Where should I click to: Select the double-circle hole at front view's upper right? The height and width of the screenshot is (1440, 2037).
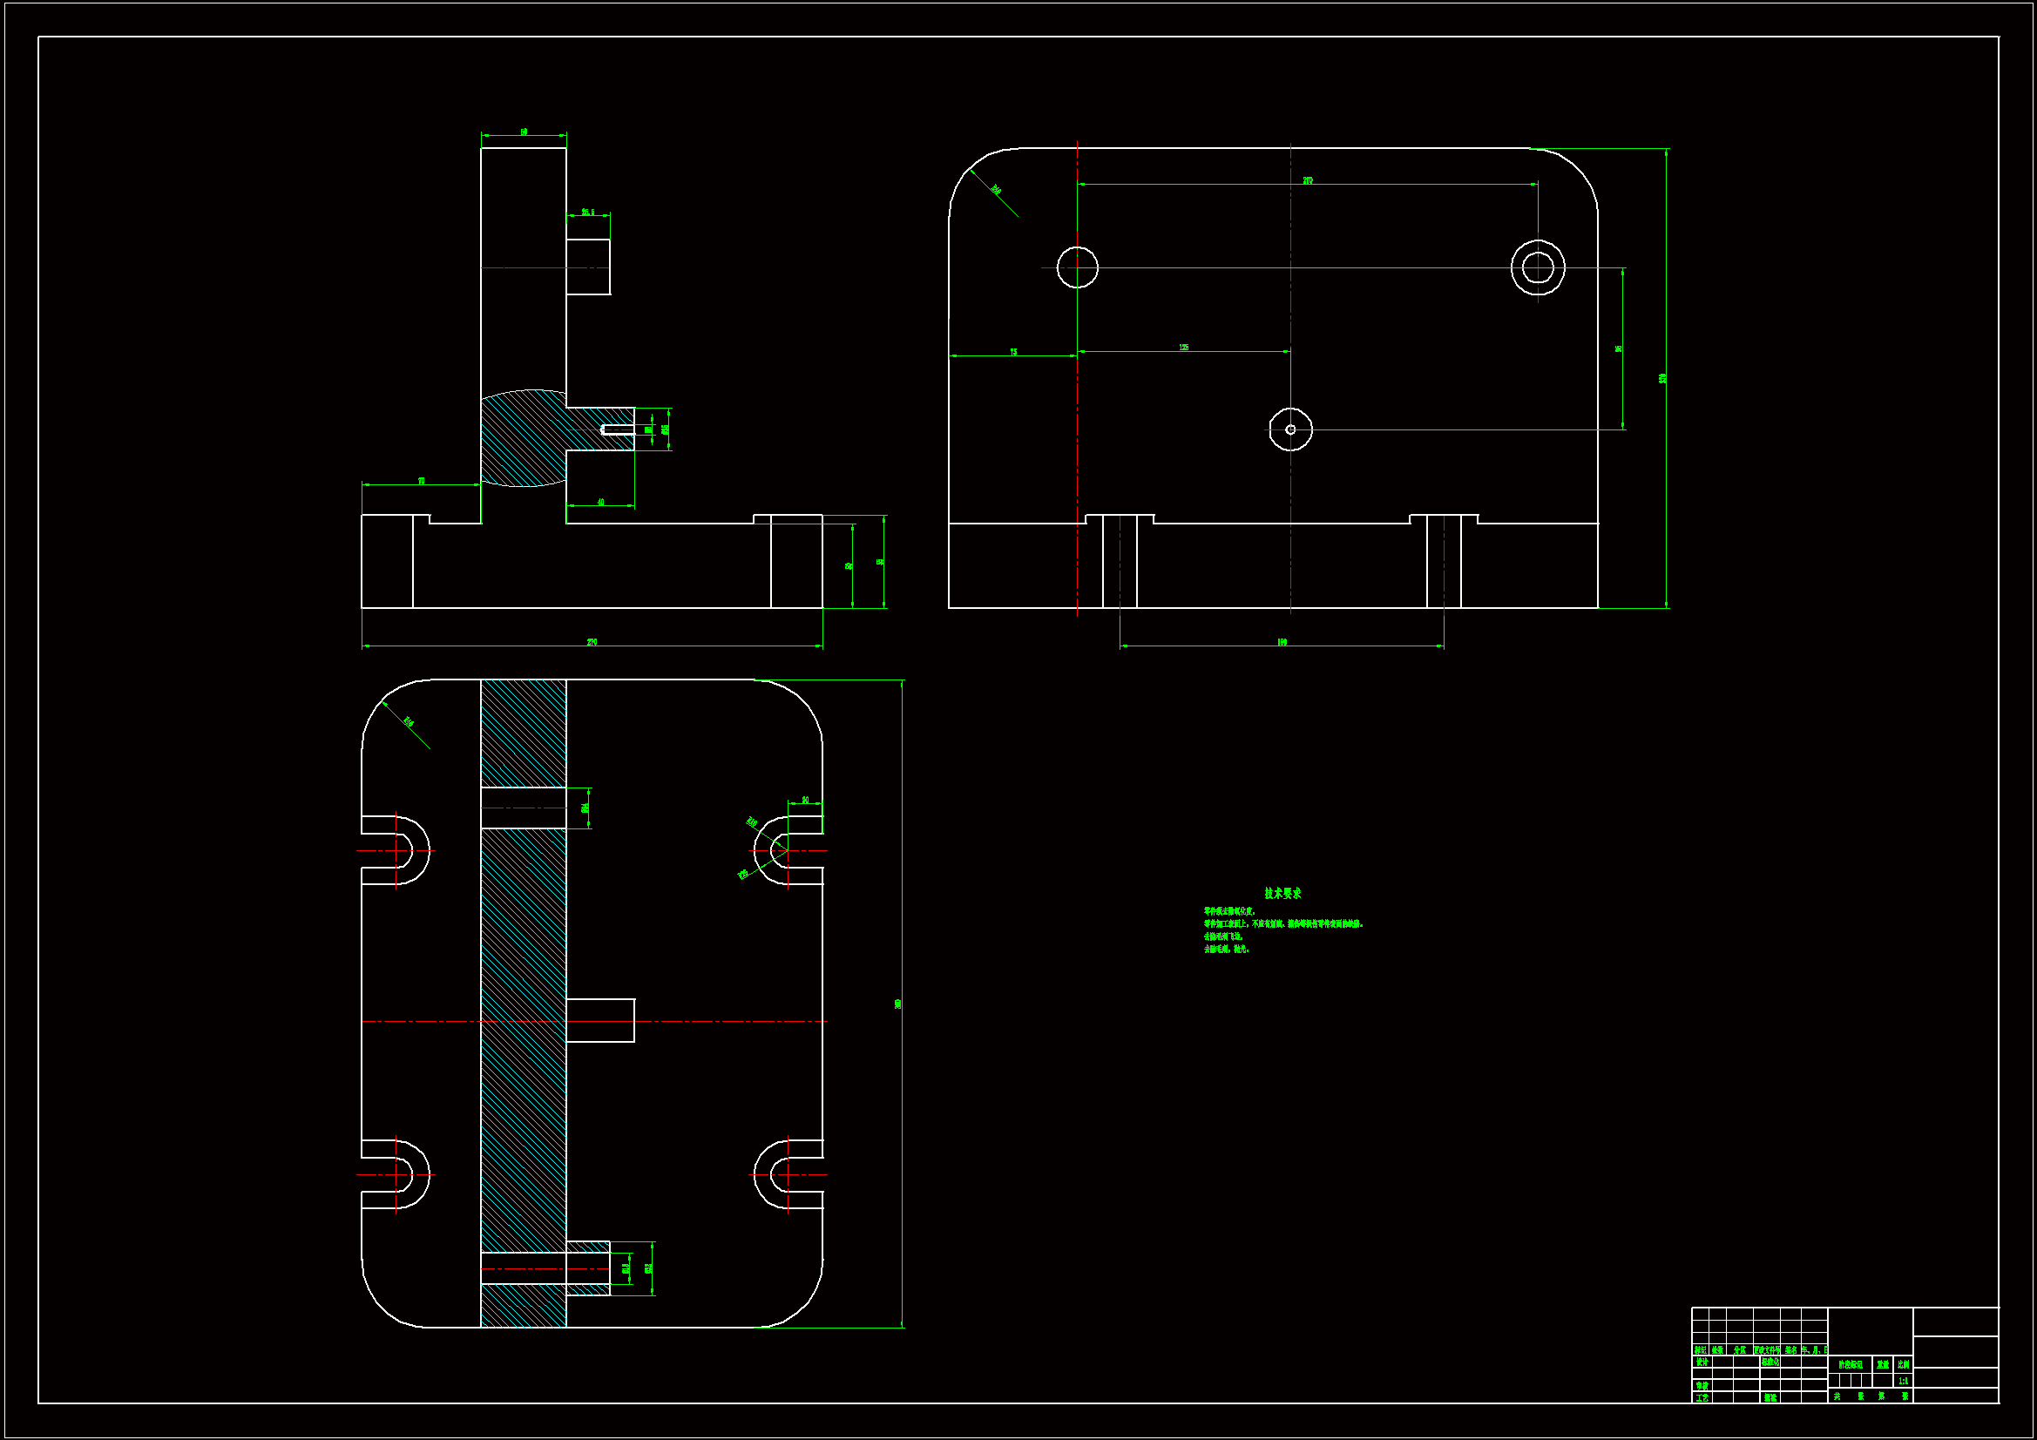[1538, 267]
